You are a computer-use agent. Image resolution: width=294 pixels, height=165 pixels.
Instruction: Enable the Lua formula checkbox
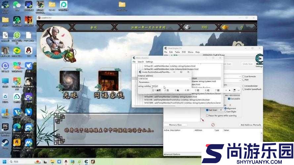pyautogui.click(x=243, y=76)
